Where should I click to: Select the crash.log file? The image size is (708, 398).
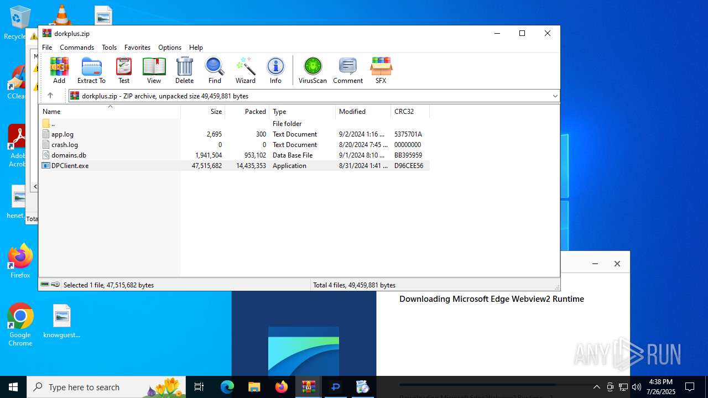tap(235, 145)
